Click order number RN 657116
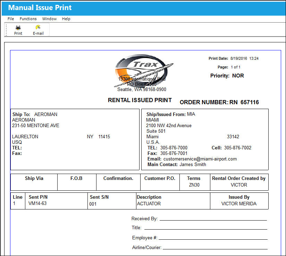 244,102
